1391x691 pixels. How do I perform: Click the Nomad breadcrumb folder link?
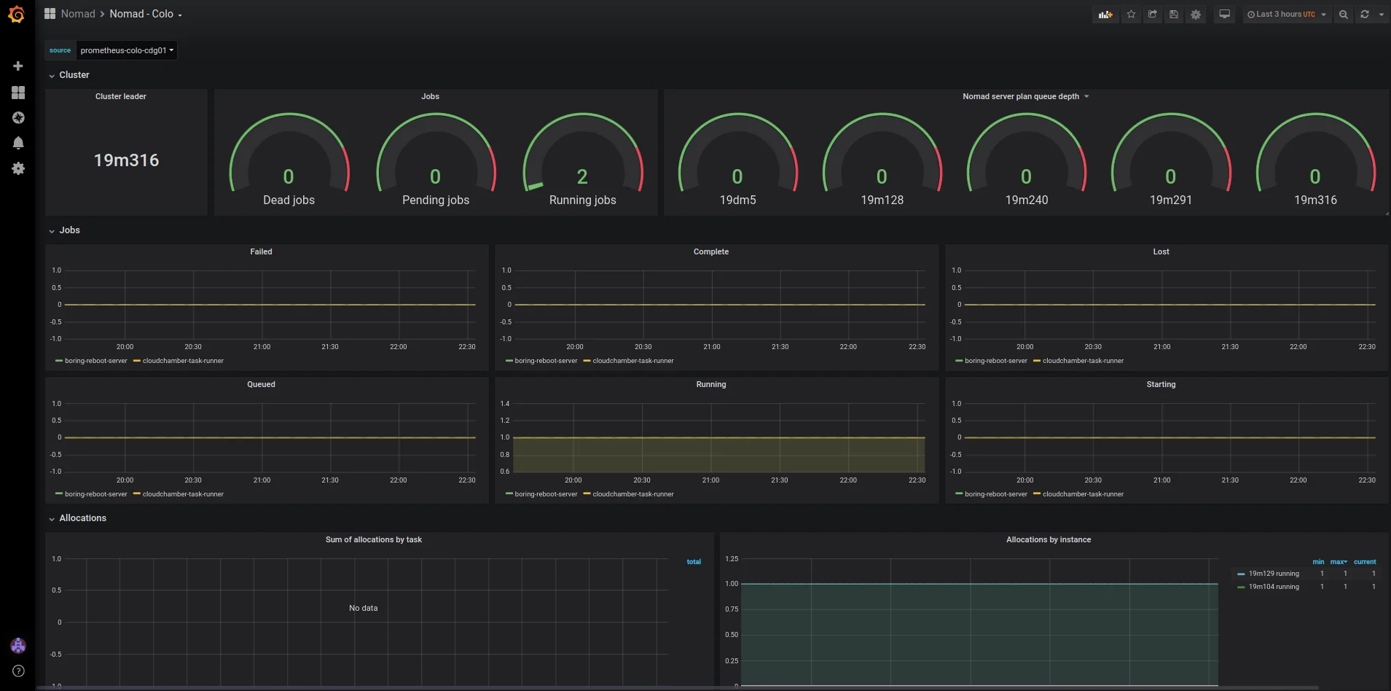[x=78, y=14]
